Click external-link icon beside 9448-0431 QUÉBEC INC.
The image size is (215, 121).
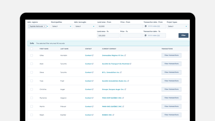tap(123, 107)
